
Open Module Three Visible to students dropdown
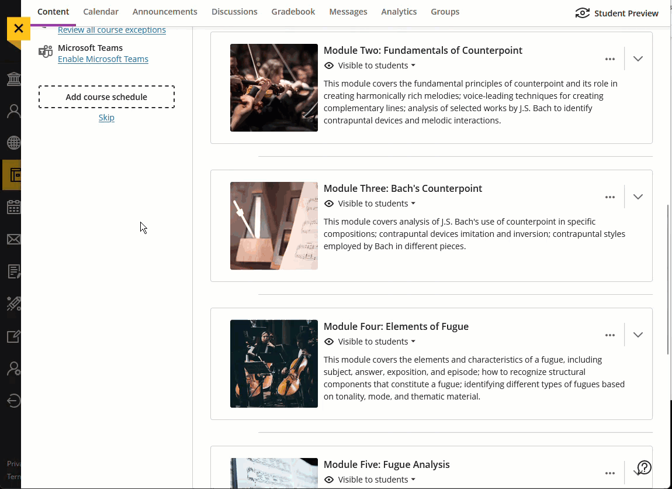377,204
